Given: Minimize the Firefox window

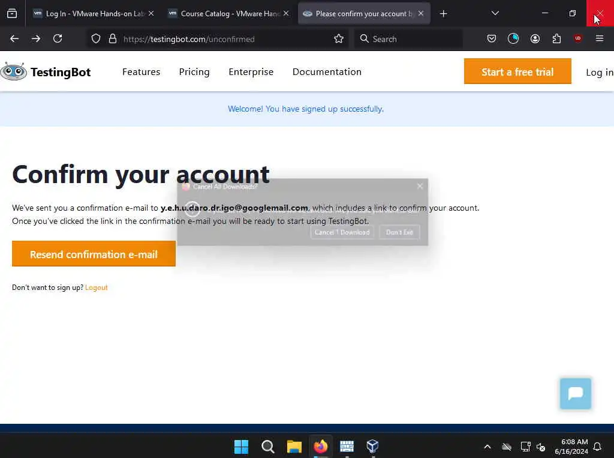Looking at the screenshot, I should point(544,13).
